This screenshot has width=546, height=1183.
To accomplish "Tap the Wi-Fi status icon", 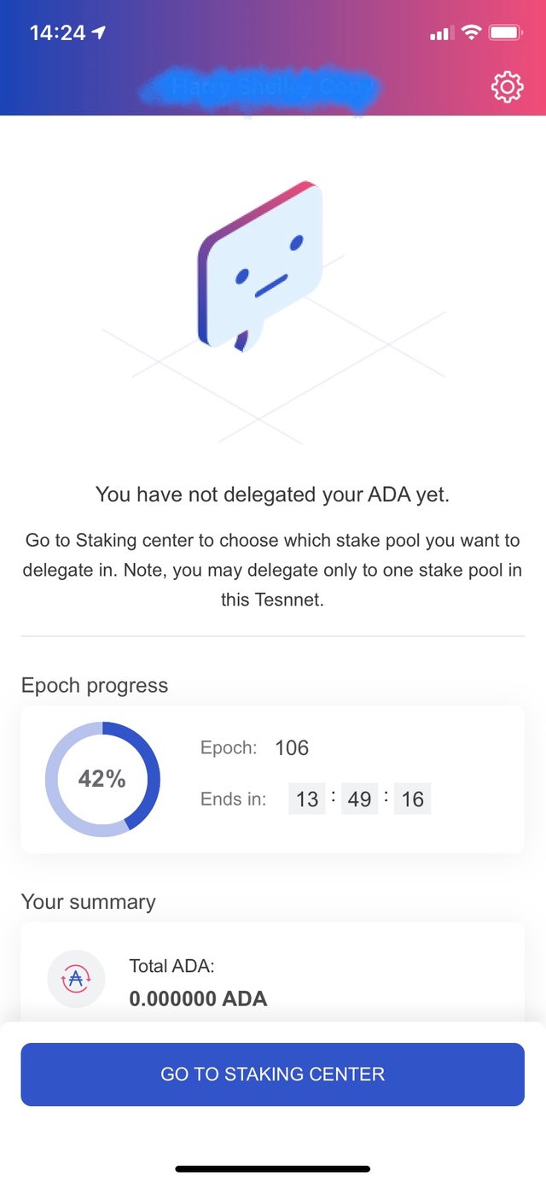I will click(x=471, y=32).
